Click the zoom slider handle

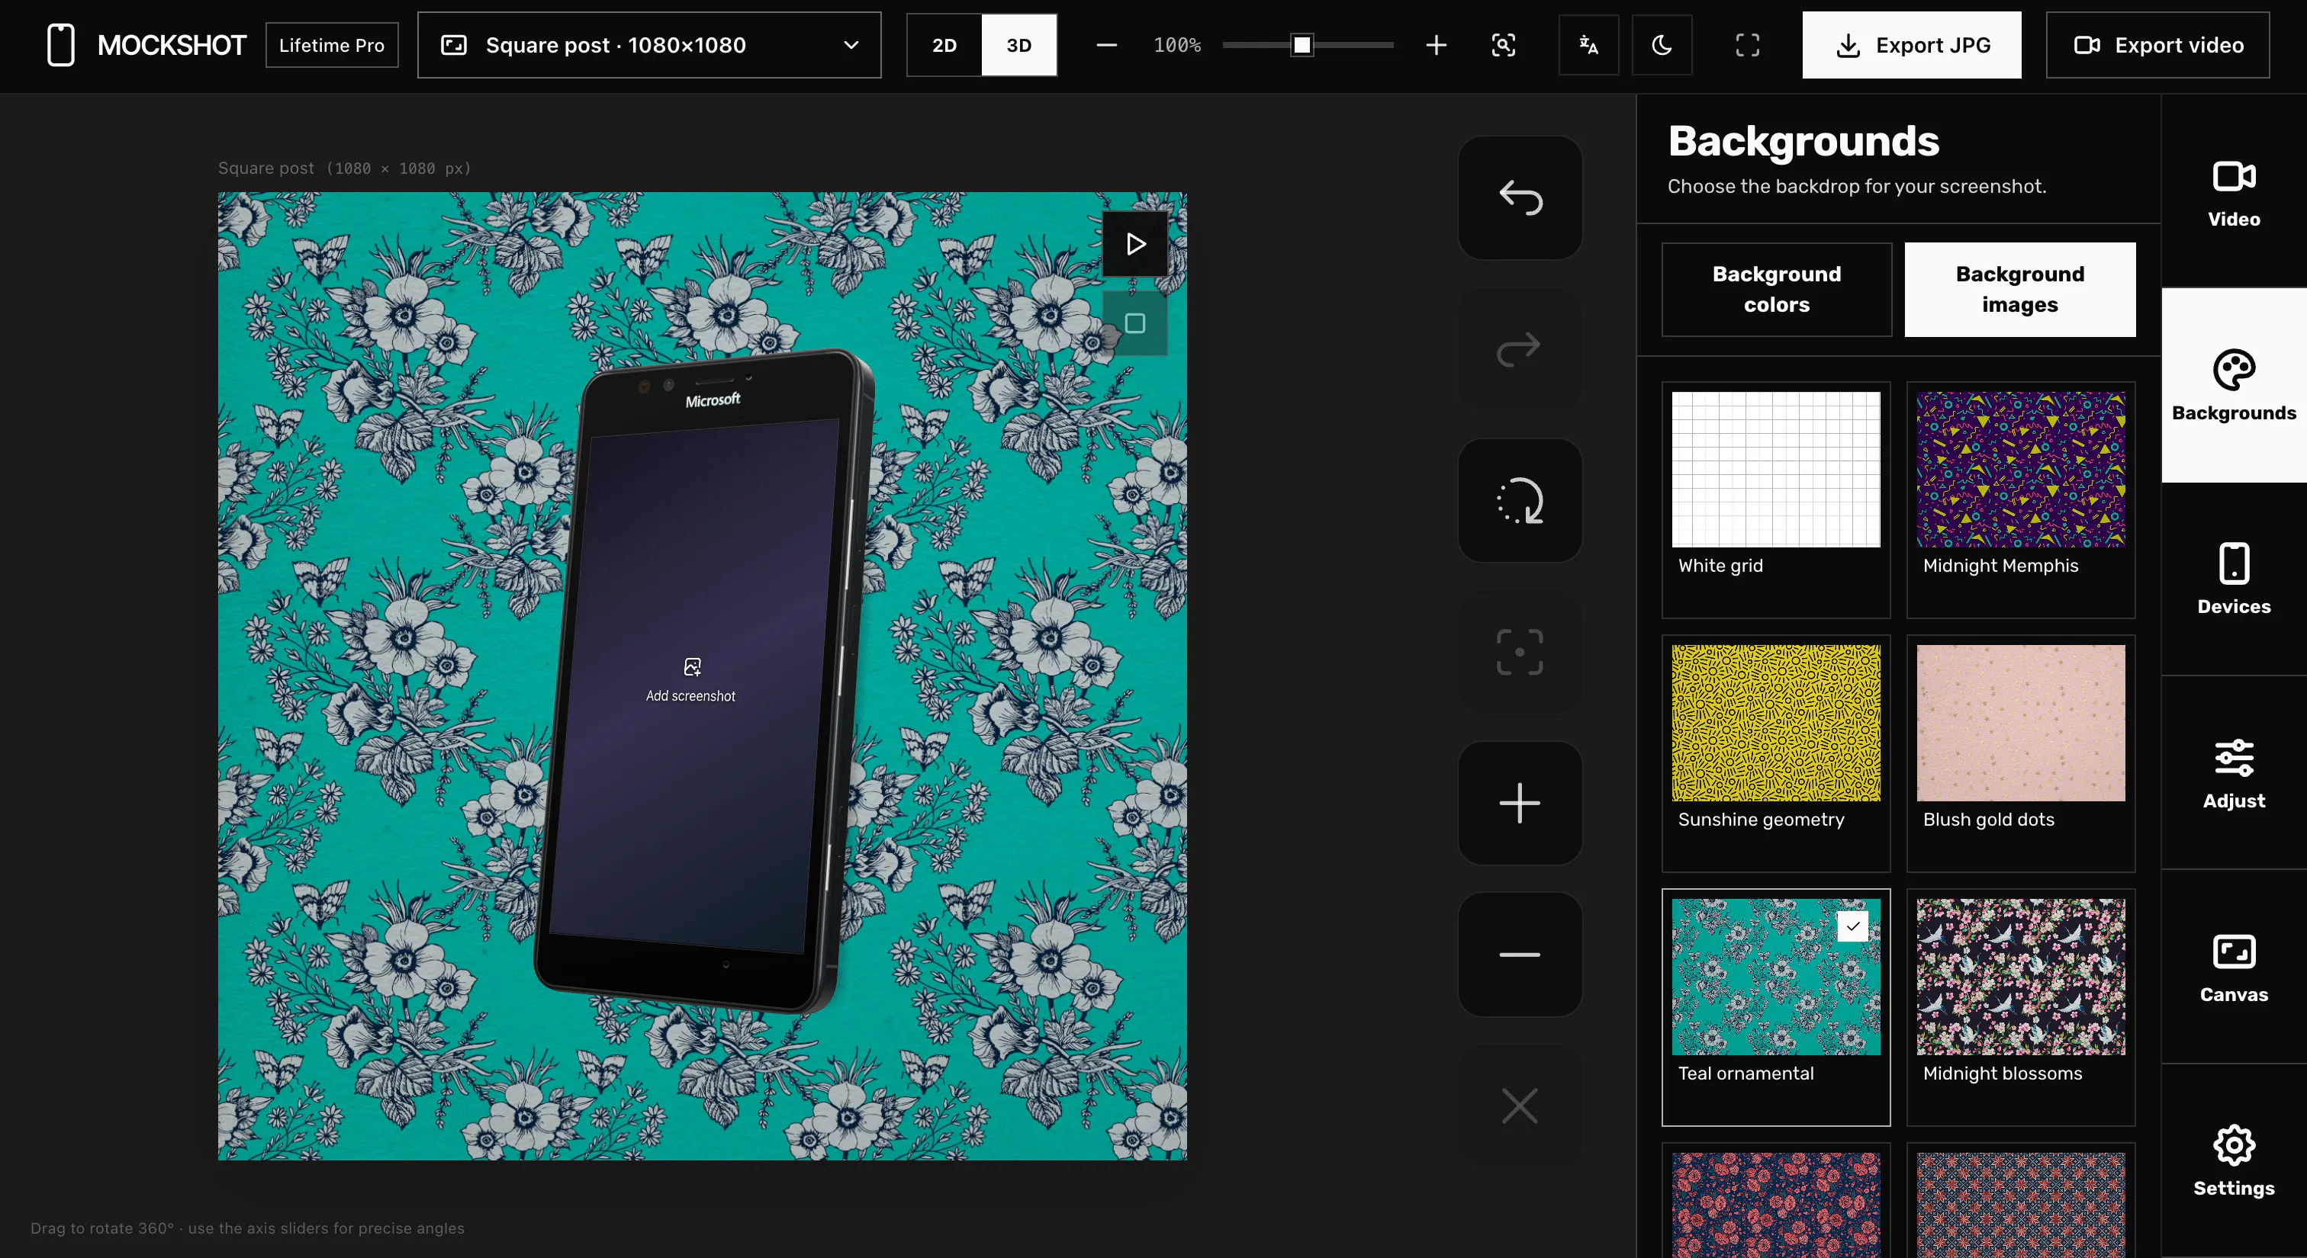[1302, 45]
